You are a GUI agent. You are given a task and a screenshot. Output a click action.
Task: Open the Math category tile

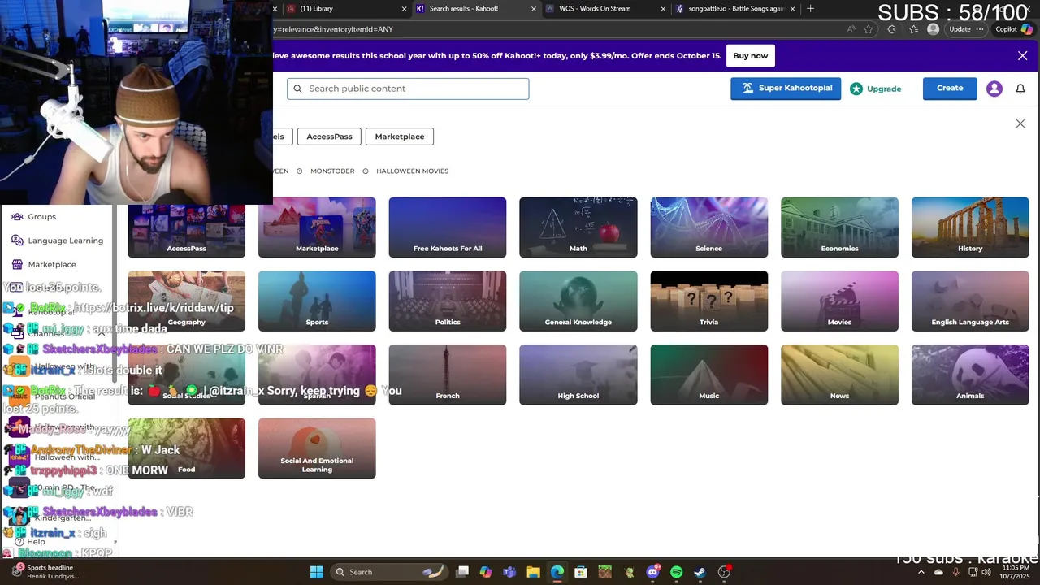coord(578,227)
